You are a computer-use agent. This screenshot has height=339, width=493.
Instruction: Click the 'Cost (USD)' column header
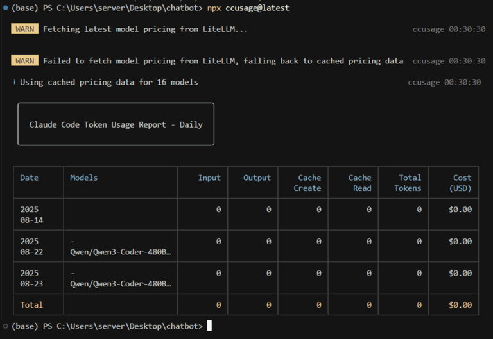click(x=460, y=183)
